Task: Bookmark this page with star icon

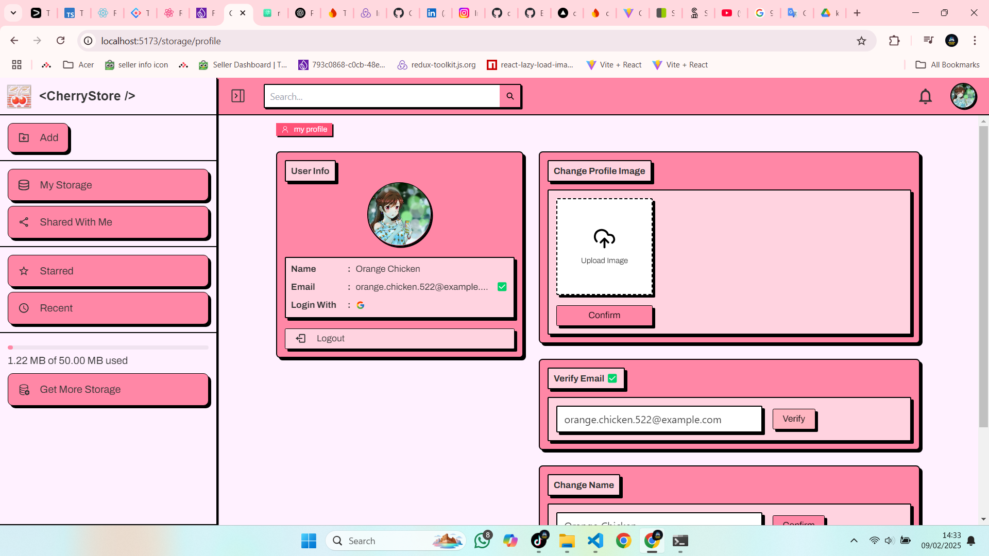Action: coord(861,41)
